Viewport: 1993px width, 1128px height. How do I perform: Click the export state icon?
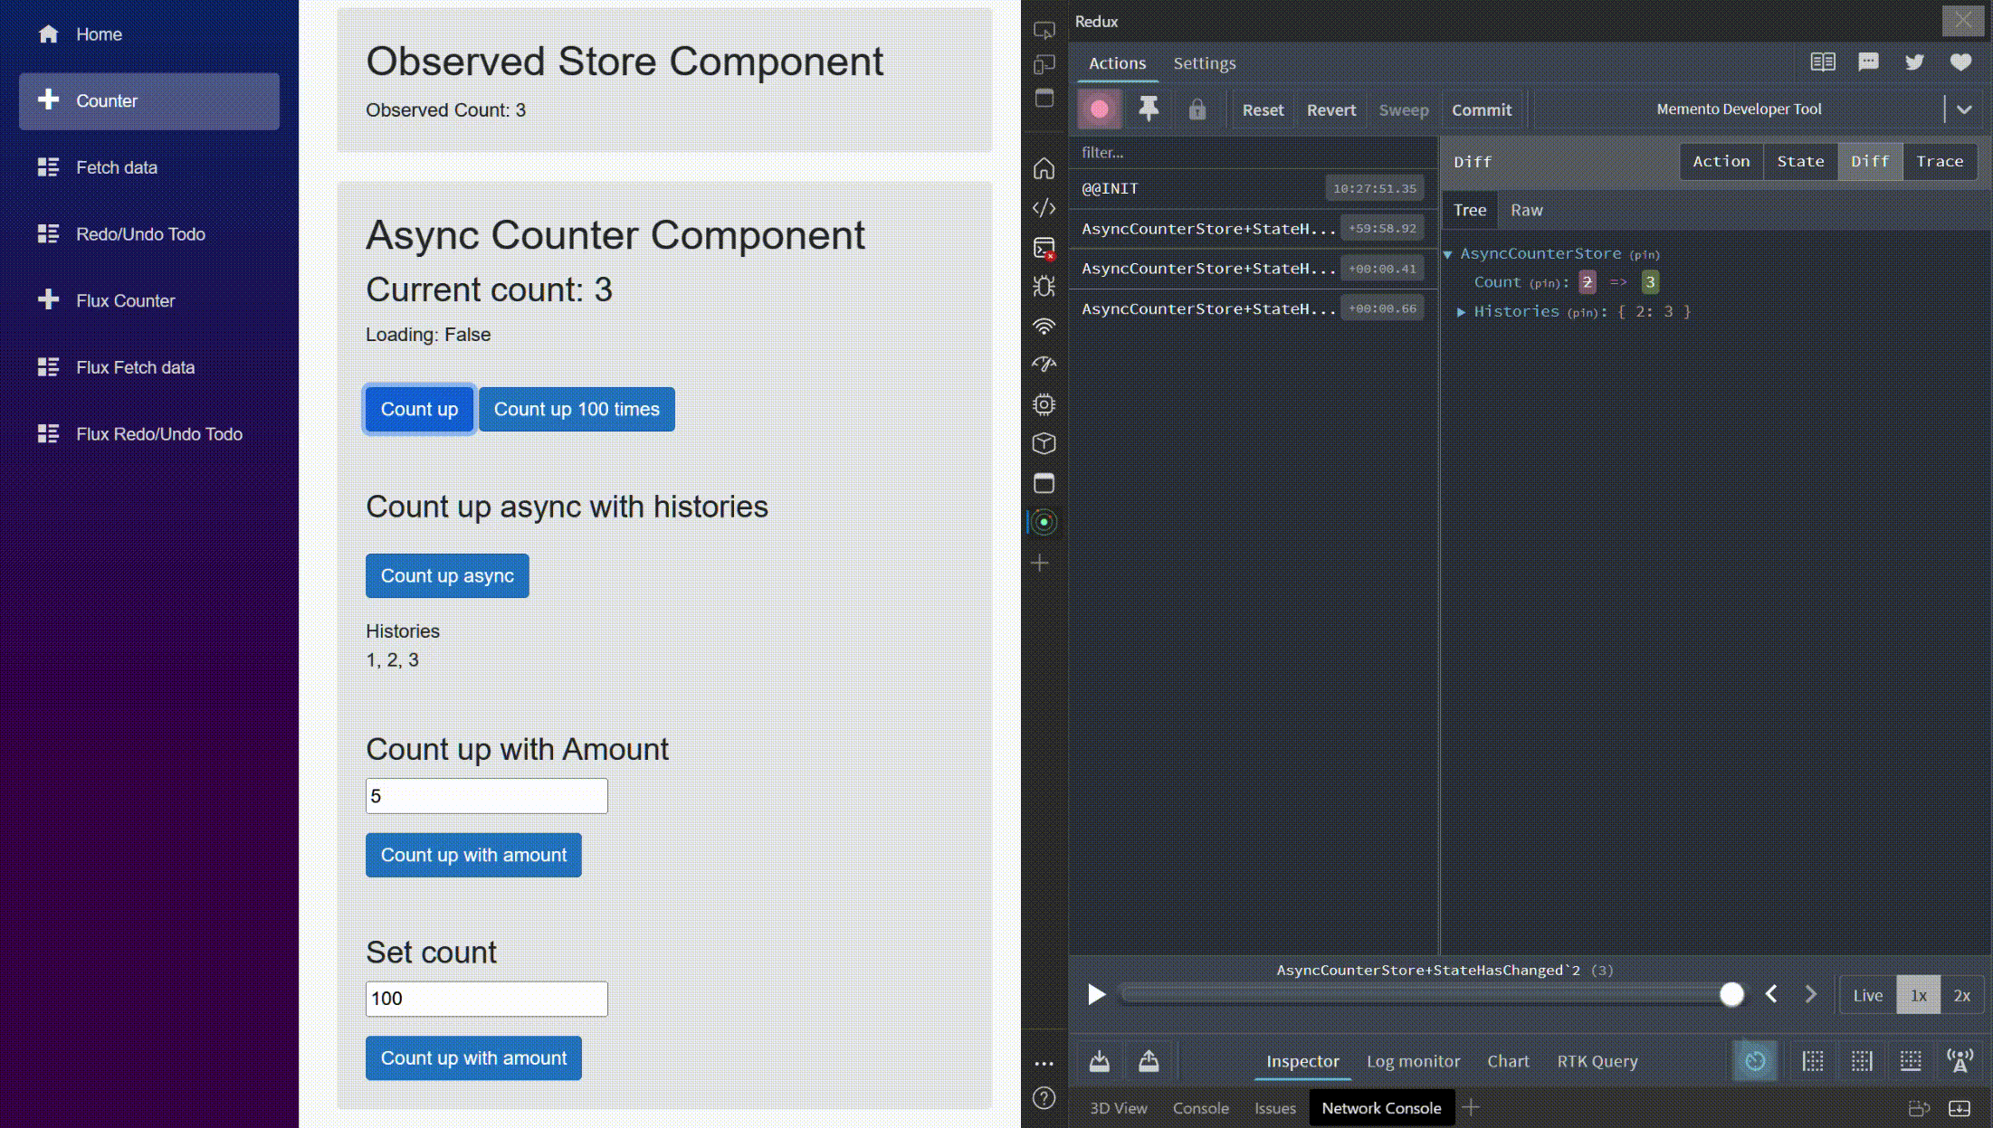[x=1149, y=1061]
